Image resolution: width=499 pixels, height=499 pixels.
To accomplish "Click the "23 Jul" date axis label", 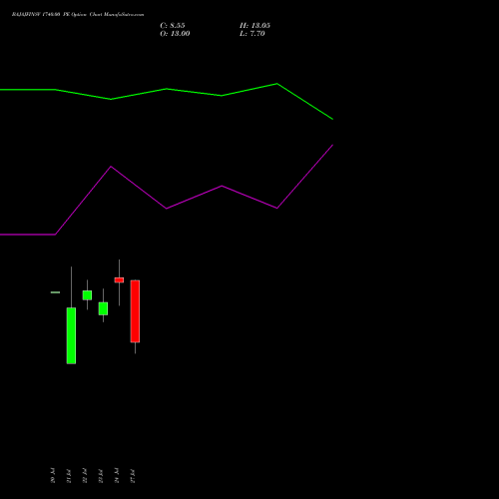I will pyautogui.click(x=101, y=475).
